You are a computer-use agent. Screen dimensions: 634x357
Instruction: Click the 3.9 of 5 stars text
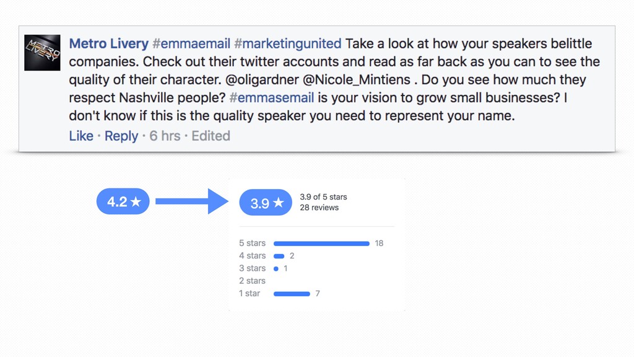click(x=323, y=197)
